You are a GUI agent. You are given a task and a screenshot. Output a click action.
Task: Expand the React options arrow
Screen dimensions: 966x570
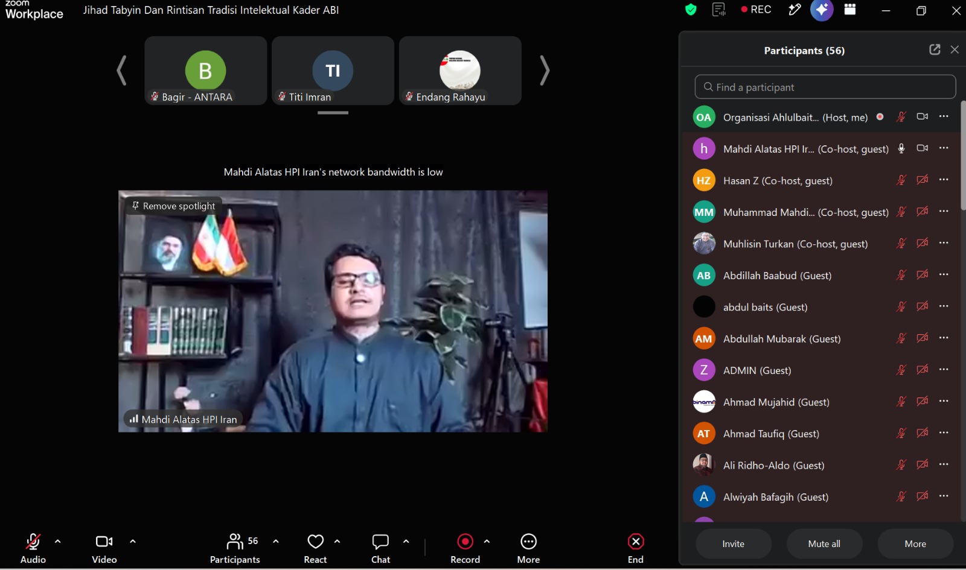[x=337, y=541]
